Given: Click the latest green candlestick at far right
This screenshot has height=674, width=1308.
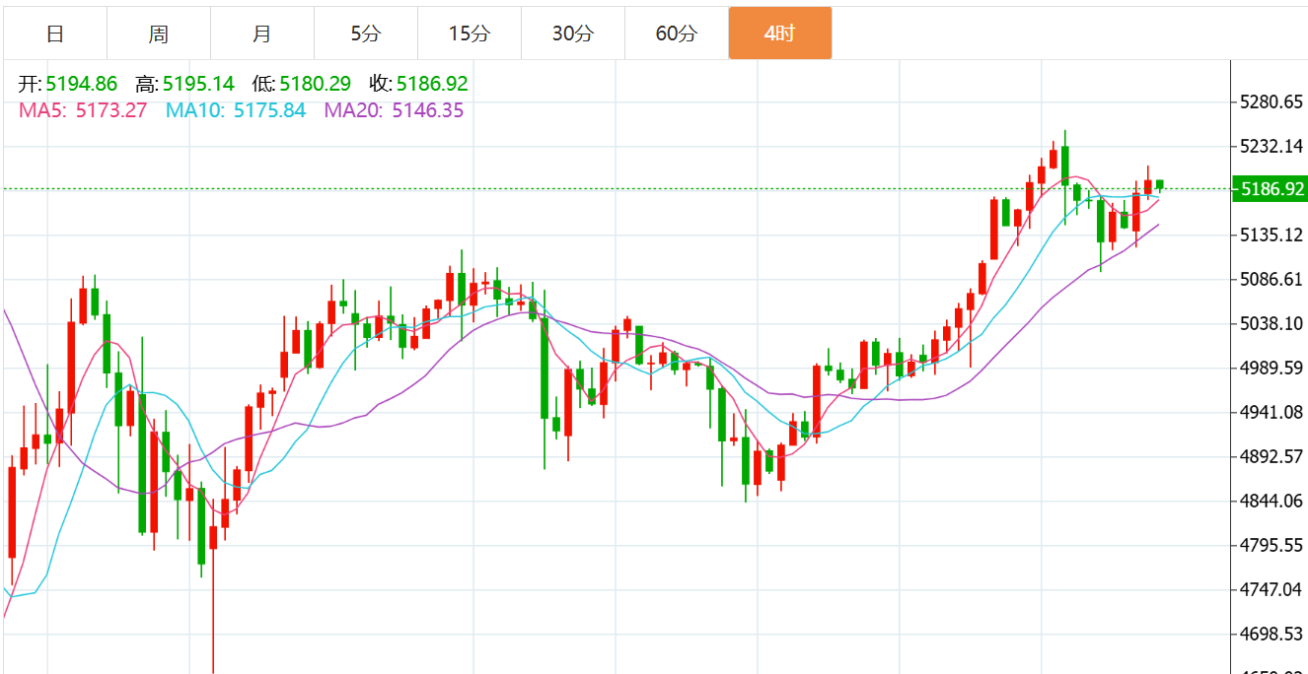Looking at the screenshot, I should click(1160, 185).
